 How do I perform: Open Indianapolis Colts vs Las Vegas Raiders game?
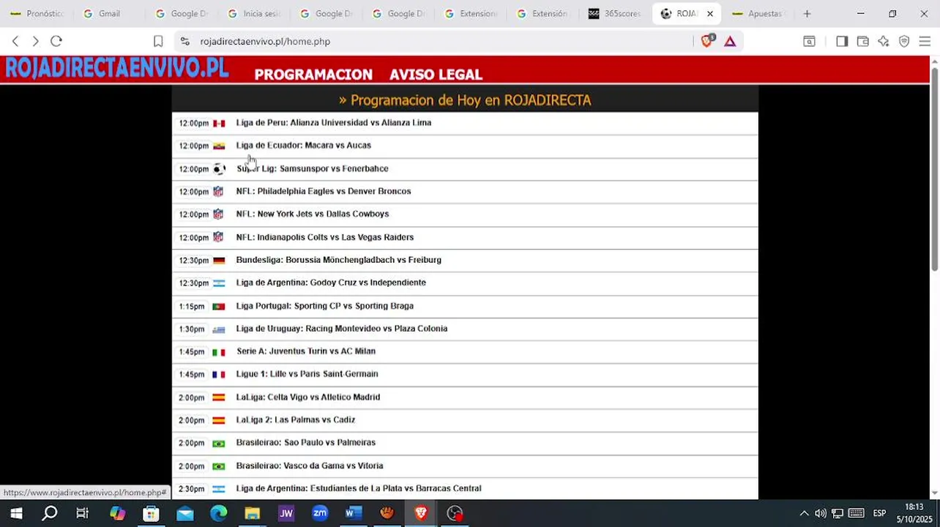point(325,237)
